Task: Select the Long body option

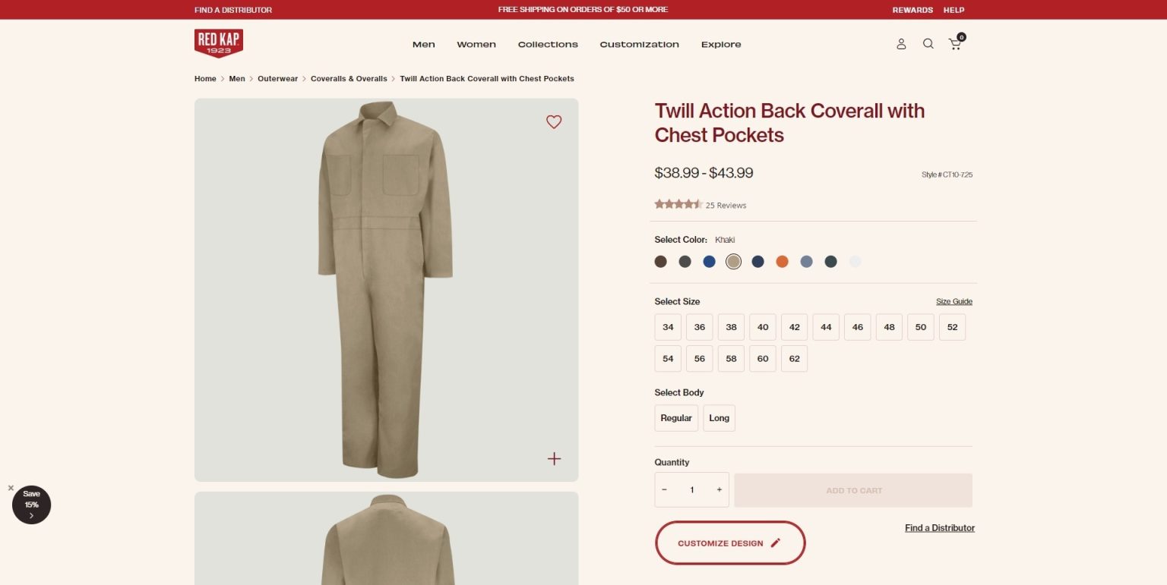Action: pyautogui.click(x=719, y=417)
